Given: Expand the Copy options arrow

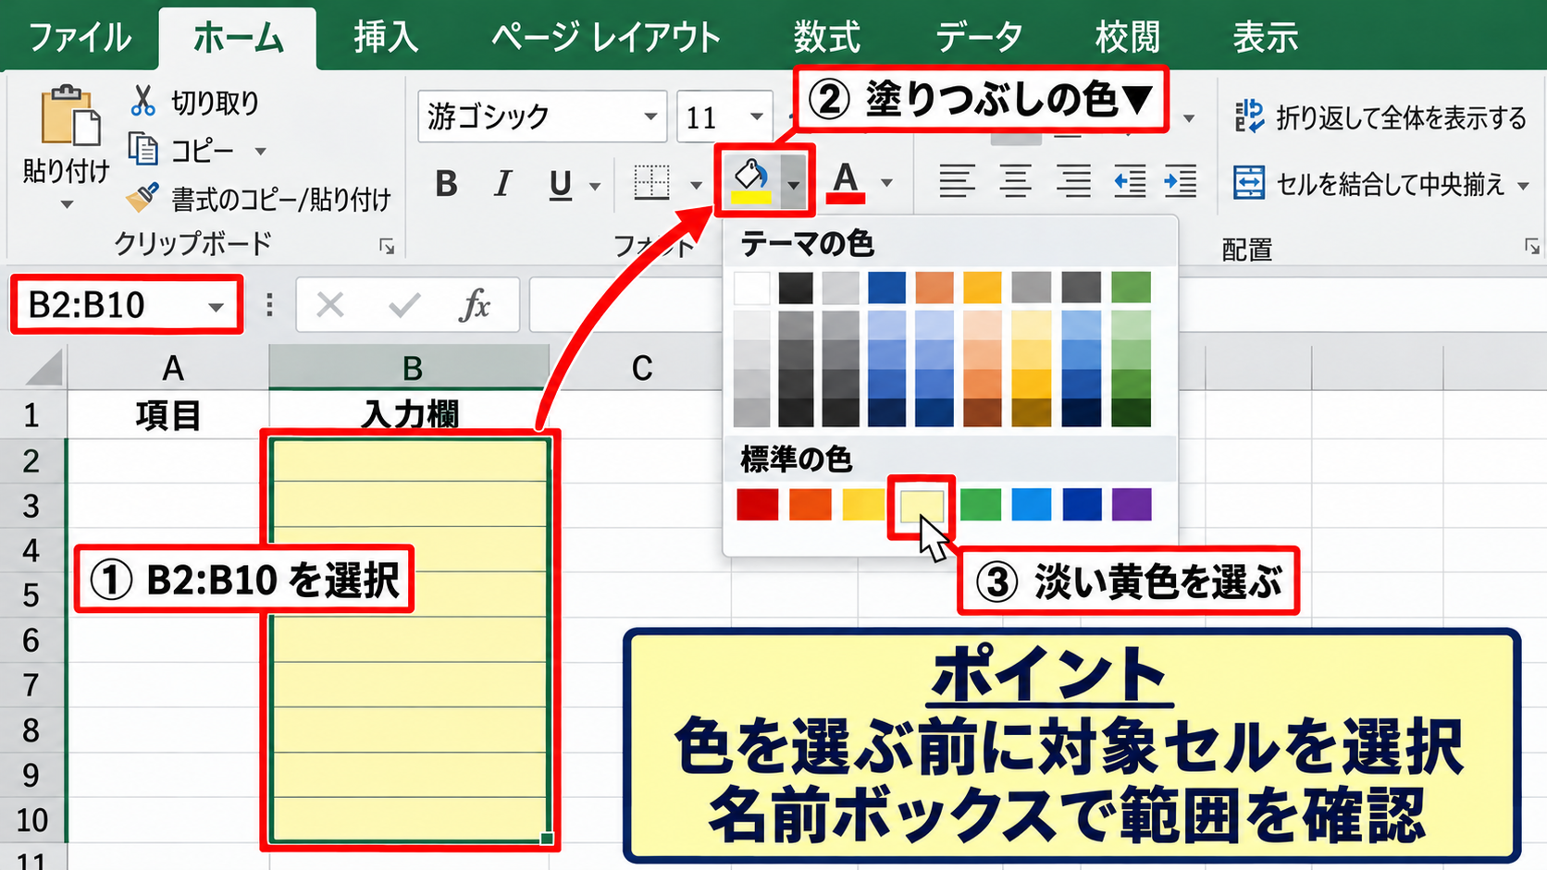Looking at the screenshot, I should [260, 151].
